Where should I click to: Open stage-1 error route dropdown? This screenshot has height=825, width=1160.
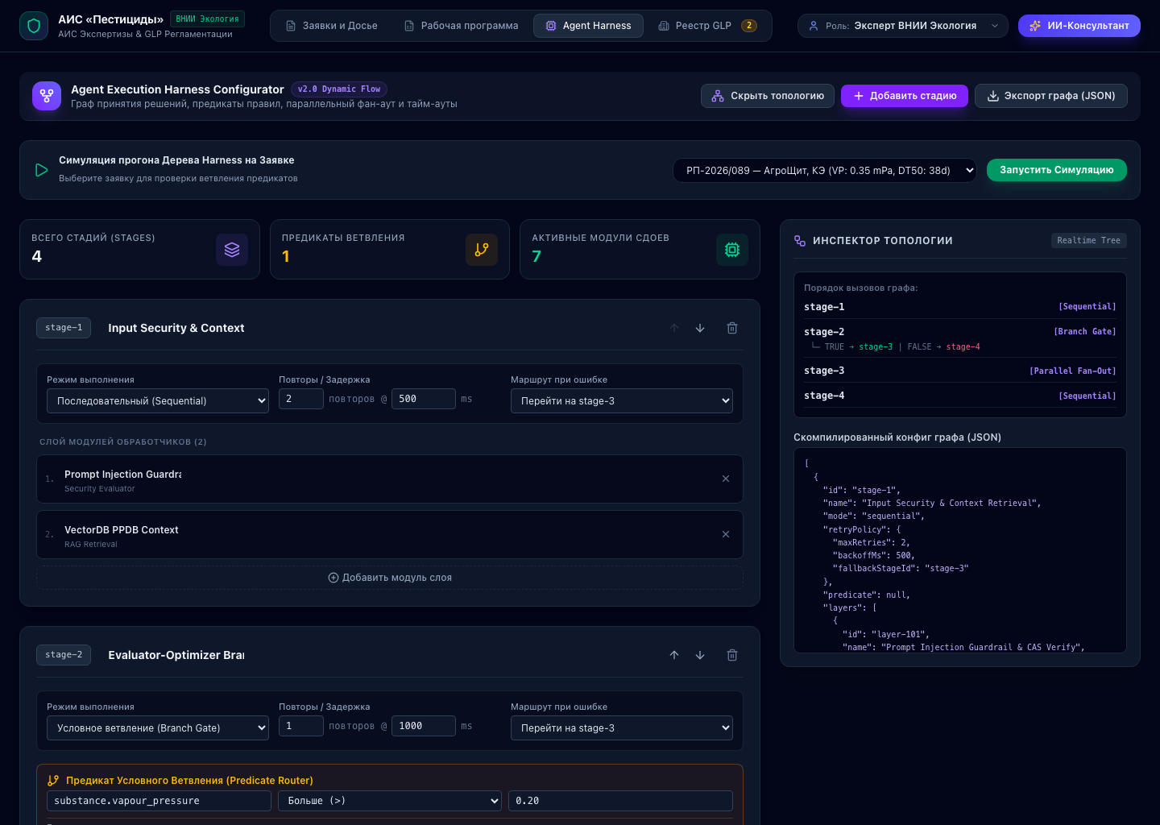click(x=622, y=400)
